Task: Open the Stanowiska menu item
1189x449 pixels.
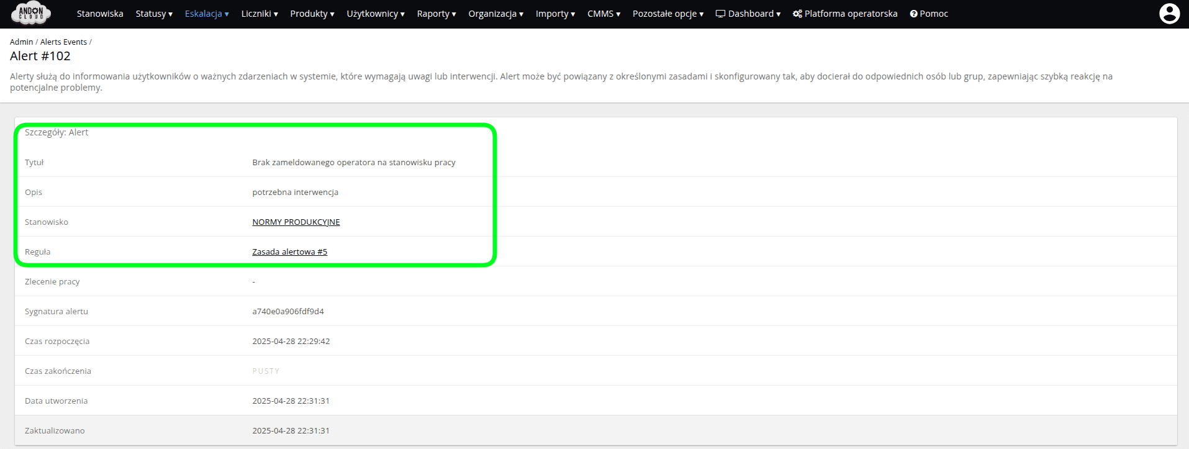Action: [x=100, y=14]
